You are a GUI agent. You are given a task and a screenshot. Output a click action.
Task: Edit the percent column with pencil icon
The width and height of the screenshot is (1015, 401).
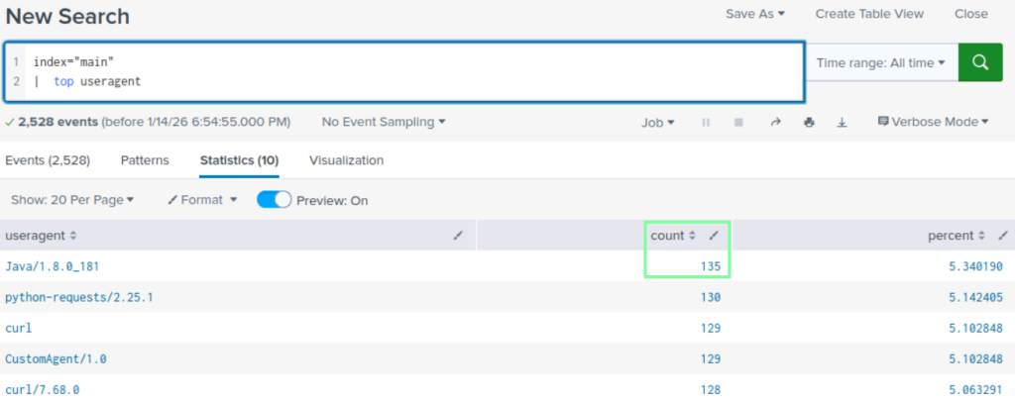pyautogui.click(x=1002, y=236)
